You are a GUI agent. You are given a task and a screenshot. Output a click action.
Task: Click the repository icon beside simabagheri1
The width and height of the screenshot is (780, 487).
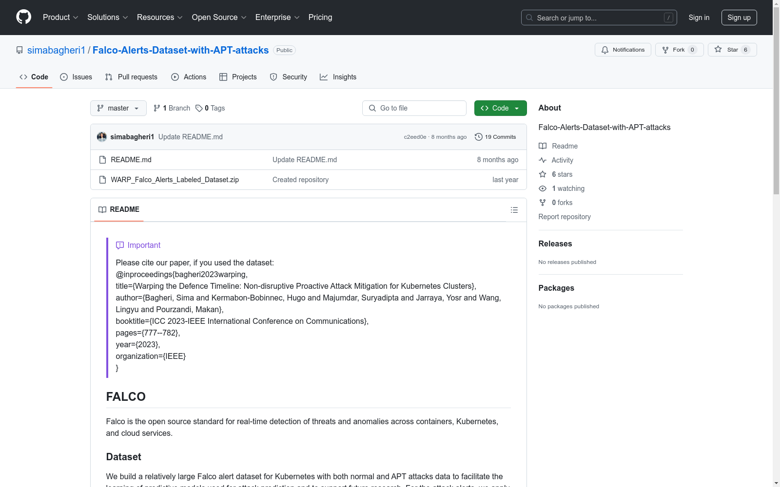point(19,50)
